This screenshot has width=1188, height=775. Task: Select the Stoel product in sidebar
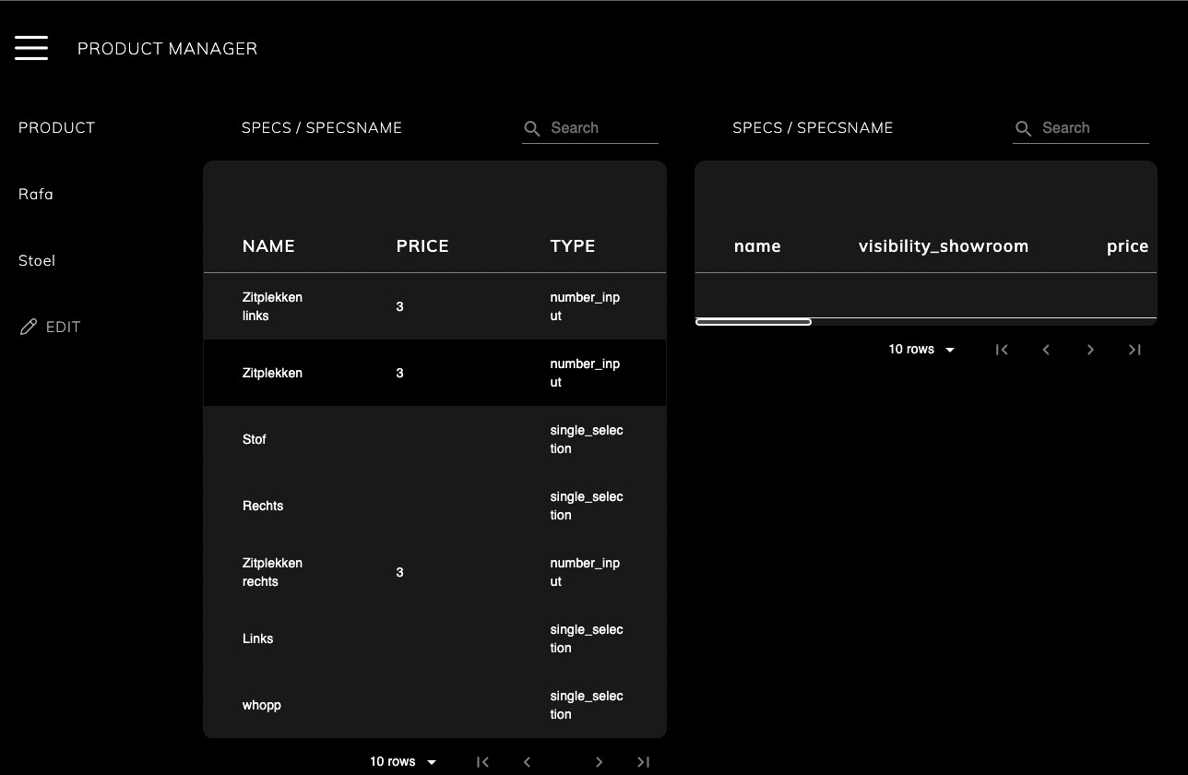click(x=37, y=260)
